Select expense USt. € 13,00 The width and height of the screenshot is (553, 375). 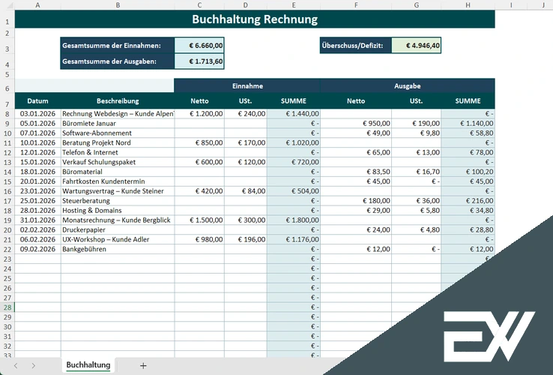tap(417, 152)
